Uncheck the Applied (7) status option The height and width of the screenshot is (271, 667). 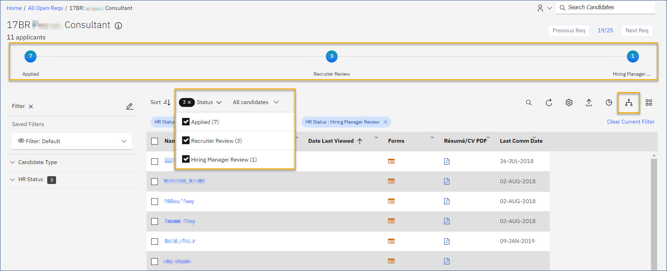[186, 121]
